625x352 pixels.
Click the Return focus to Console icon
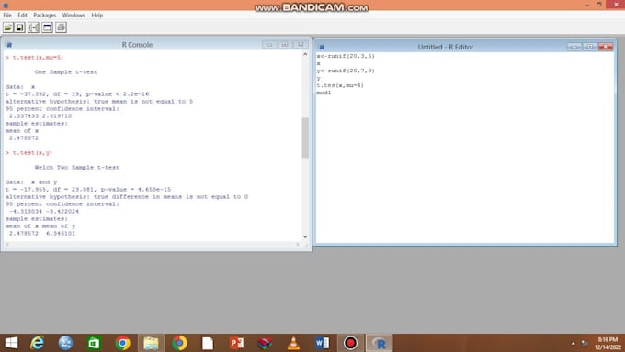tap(47, 27)
